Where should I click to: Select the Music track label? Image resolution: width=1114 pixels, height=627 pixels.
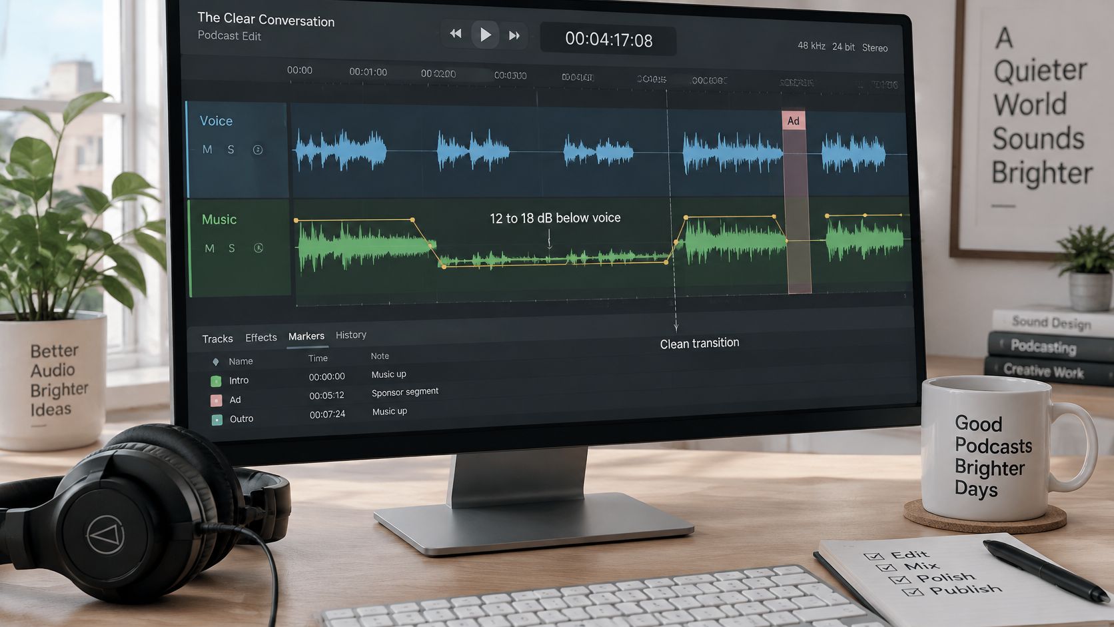click(x=219, y=219)
